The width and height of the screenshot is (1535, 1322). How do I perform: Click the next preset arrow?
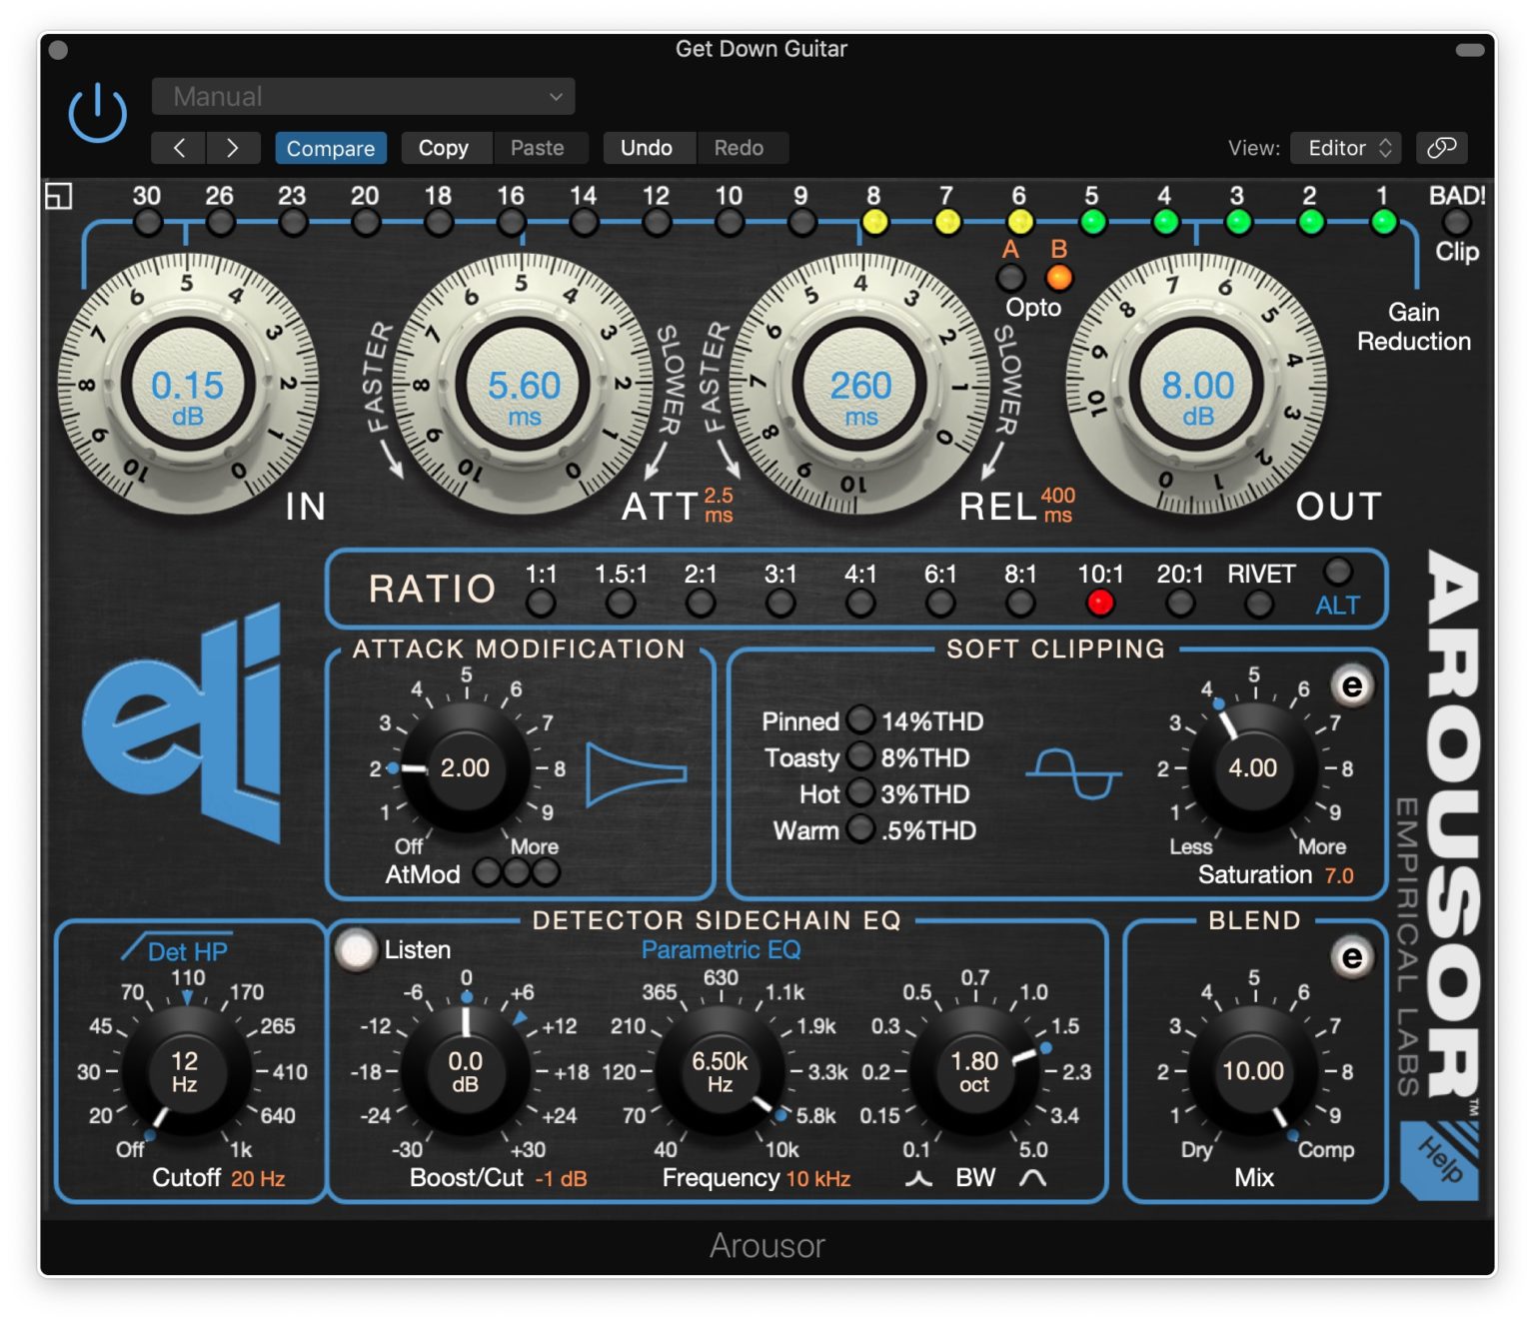click(232, 148)
